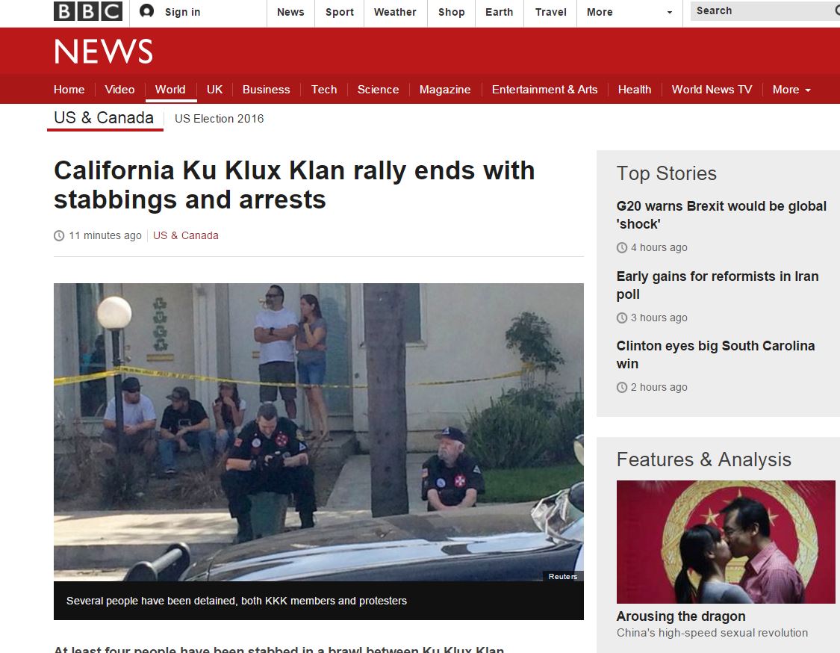Select the Weather link in top bar
This screenshot has height=653, width=840.
coord(395,13)
